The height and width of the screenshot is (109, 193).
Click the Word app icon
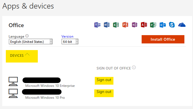[107, 25]
